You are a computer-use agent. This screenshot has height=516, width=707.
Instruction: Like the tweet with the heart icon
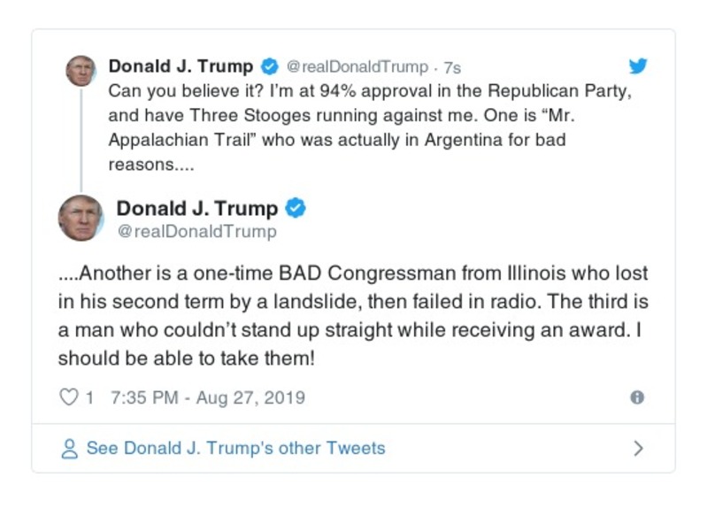[x=68, y=397]
